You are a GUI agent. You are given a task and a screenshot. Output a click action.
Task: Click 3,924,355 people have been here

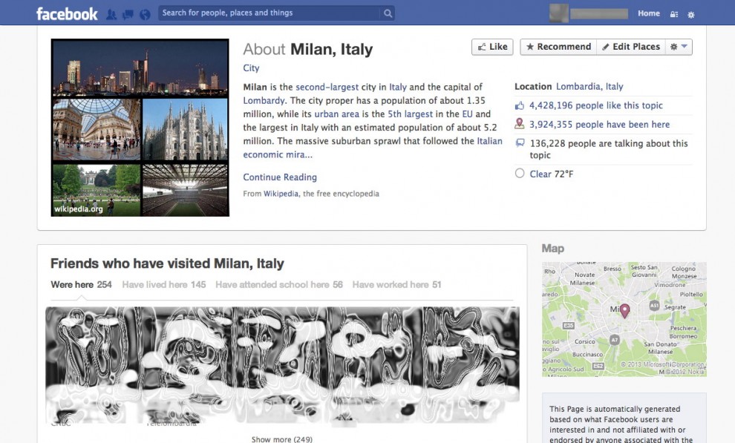point(600,125)
